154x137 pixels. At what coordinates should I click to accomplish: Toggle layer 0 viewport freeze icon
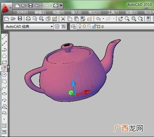[89, 26]
